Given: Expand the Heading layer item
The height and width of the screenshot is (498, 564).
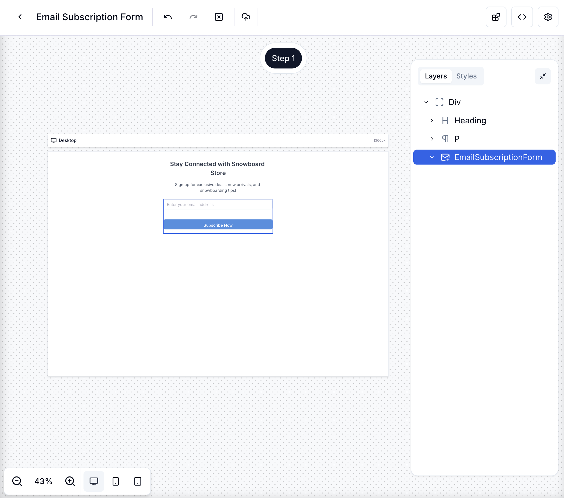Looking at the screenshot, I should point(432,120).
